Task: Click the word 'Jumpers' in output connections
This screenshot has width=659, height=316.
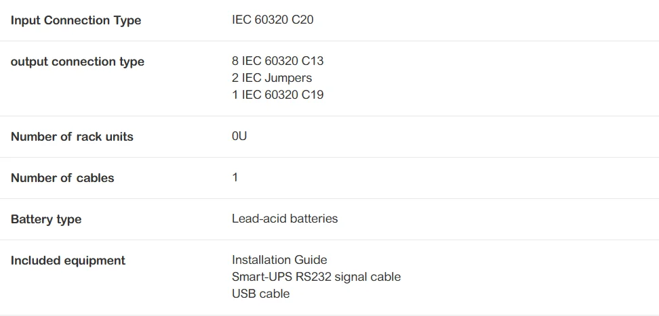Action: pos(288,78)
